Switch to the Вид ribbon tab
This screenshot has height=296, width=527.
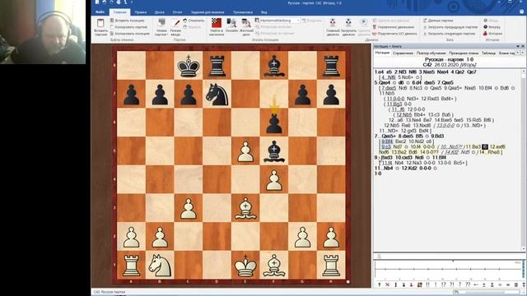click(263, 12)
